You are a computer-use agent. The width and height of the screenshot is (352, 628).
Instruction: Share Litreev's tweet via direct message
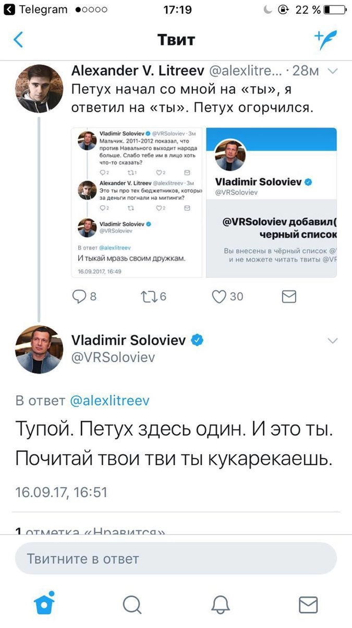[288, 297]
